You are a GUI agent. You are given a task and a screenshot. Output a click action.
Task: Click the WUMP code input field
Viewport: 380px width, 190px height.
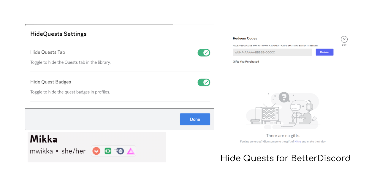tap(272, 52)
